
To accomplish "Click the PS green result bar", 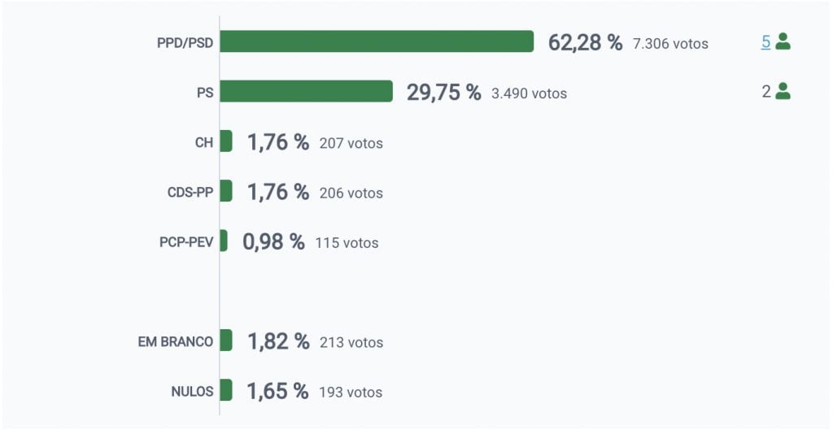I will pyautogui.click(x=307, y=91).
